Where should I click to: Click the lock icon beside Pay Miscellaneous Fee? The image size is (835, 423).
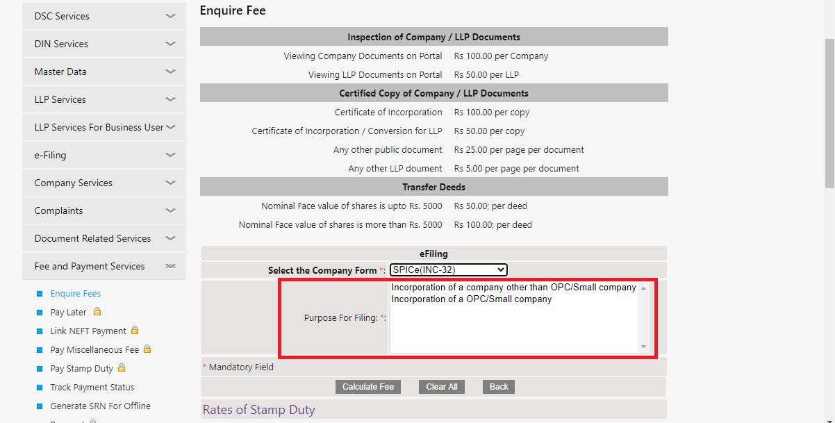147,349
